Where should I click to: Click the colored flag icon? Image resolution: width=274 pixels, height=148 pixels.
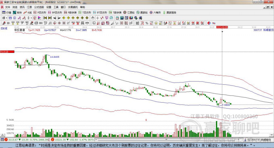tap(40, 18)
